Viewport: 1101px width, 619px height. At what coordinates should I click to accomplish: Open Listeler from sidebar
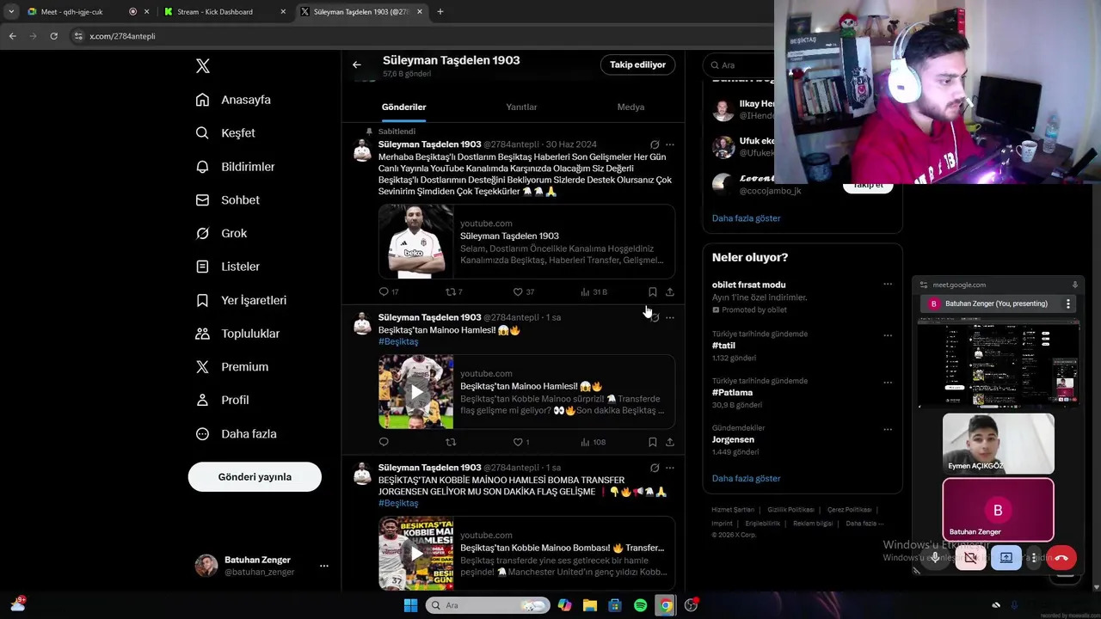[x=227, y=267]
